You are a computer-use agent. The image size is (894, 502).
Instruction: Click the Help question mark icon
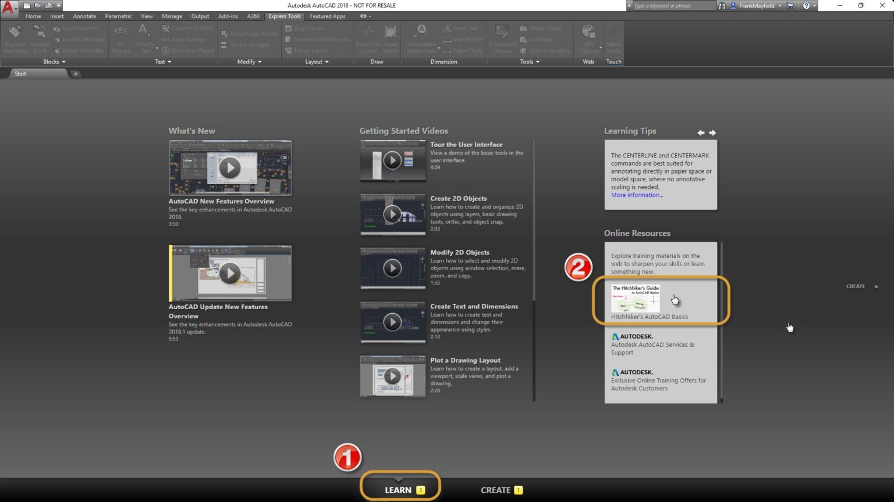coord(806,6)
